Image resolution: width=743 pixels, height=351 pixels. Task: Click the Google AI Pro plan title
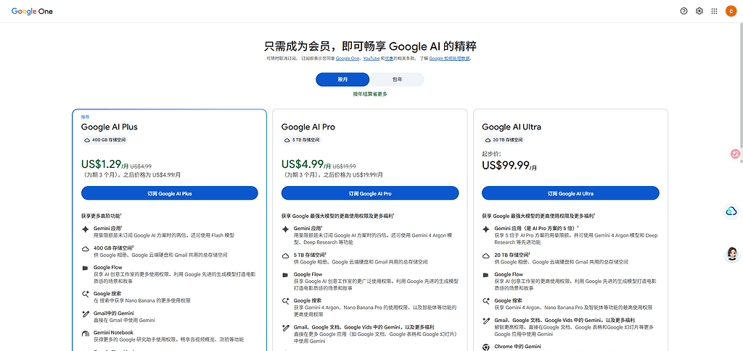[x=308, y=127]
